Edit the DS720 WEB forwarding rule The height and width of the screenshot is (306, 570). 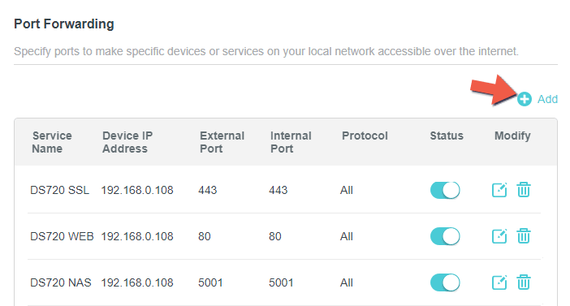[499, 236]
